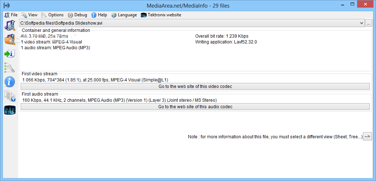
Task: Click the audio stream line starting '160 Kbps'
Action: (119, 100)
